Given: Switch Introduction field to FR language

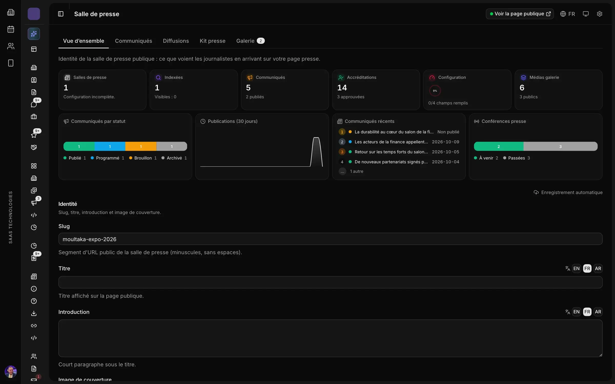Looking at the screenshot, I should [587, 312].
